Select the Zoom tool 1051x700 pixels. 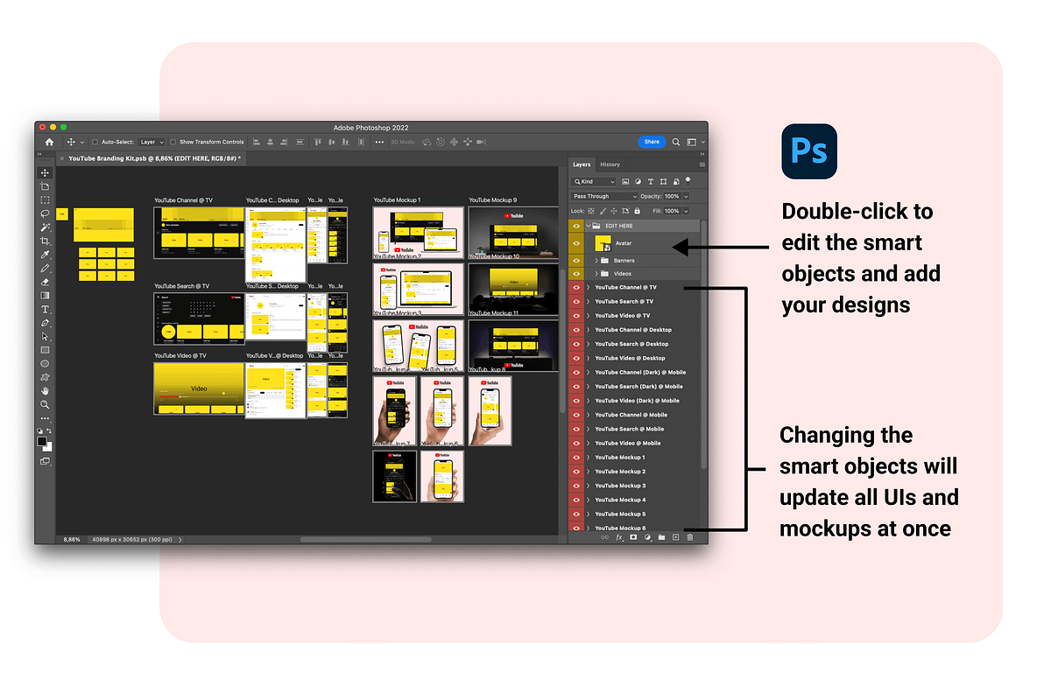(x=45, y=404)
